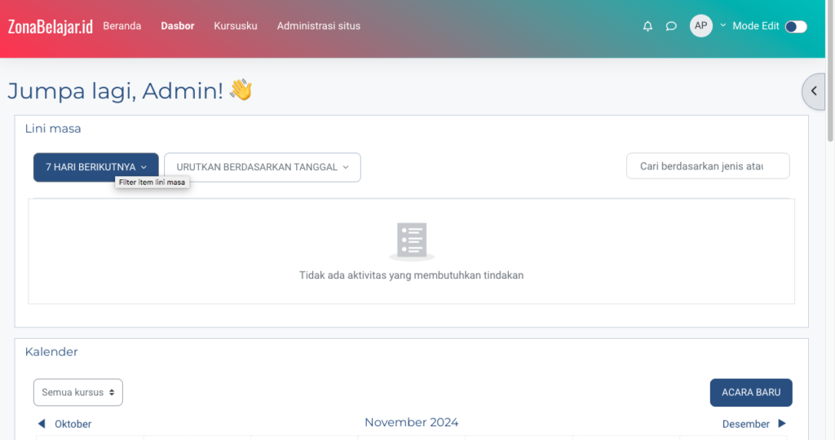Open the Kursusku menu item
The width and height of the screenshot is (835, 440).
(x=235, y=26)
